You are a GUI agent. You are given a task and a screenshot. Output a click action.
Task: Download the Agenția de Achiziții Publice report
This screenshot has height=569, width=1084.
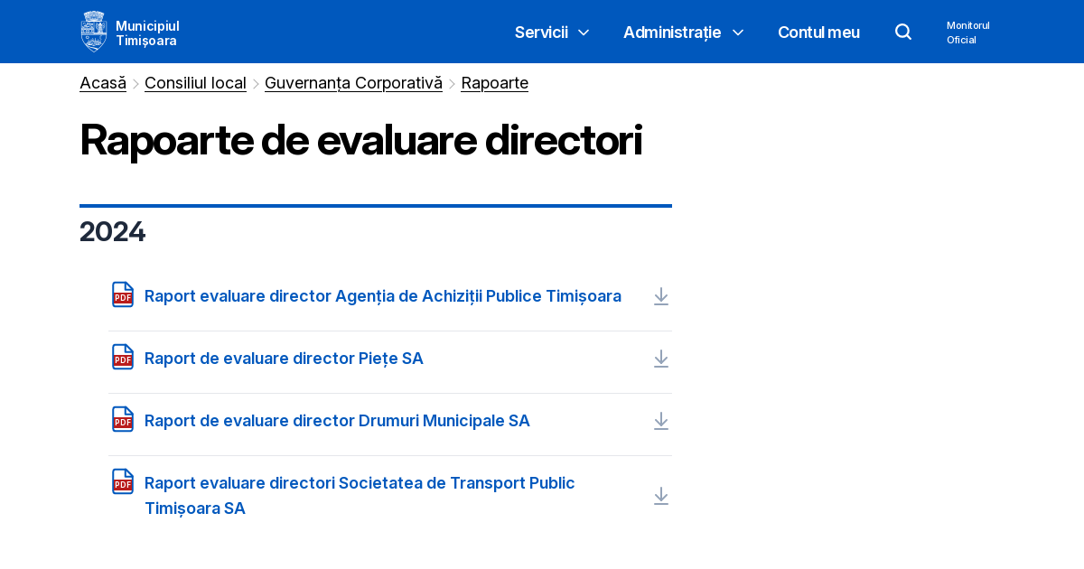(661, 296)
